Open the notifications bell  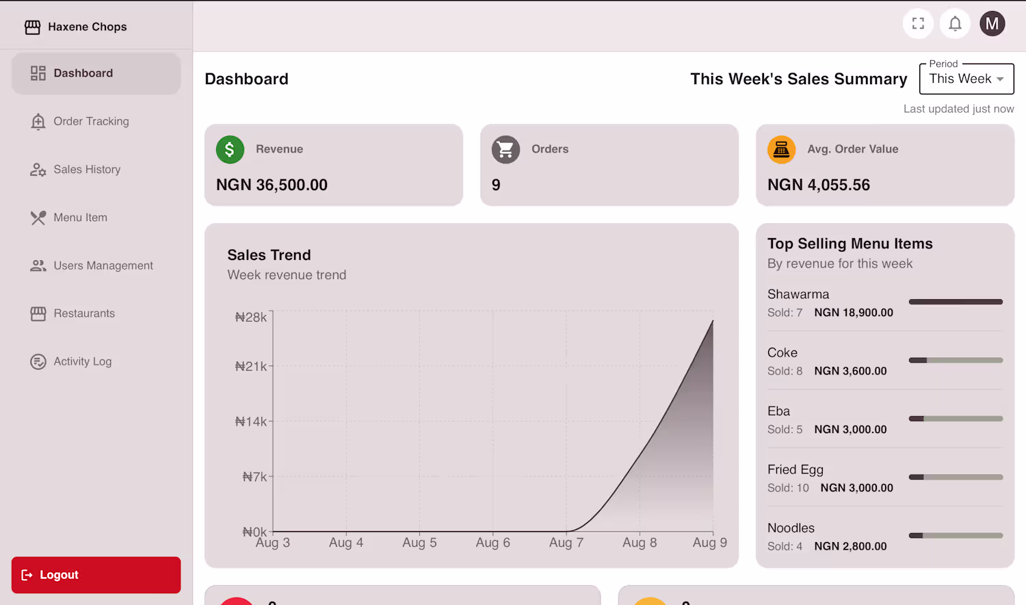(x=955, y=24)
